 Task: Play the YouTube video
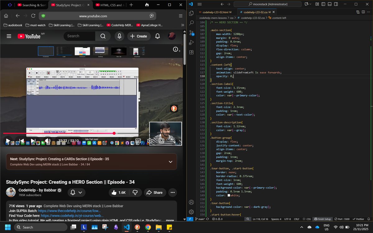[8, 141]
